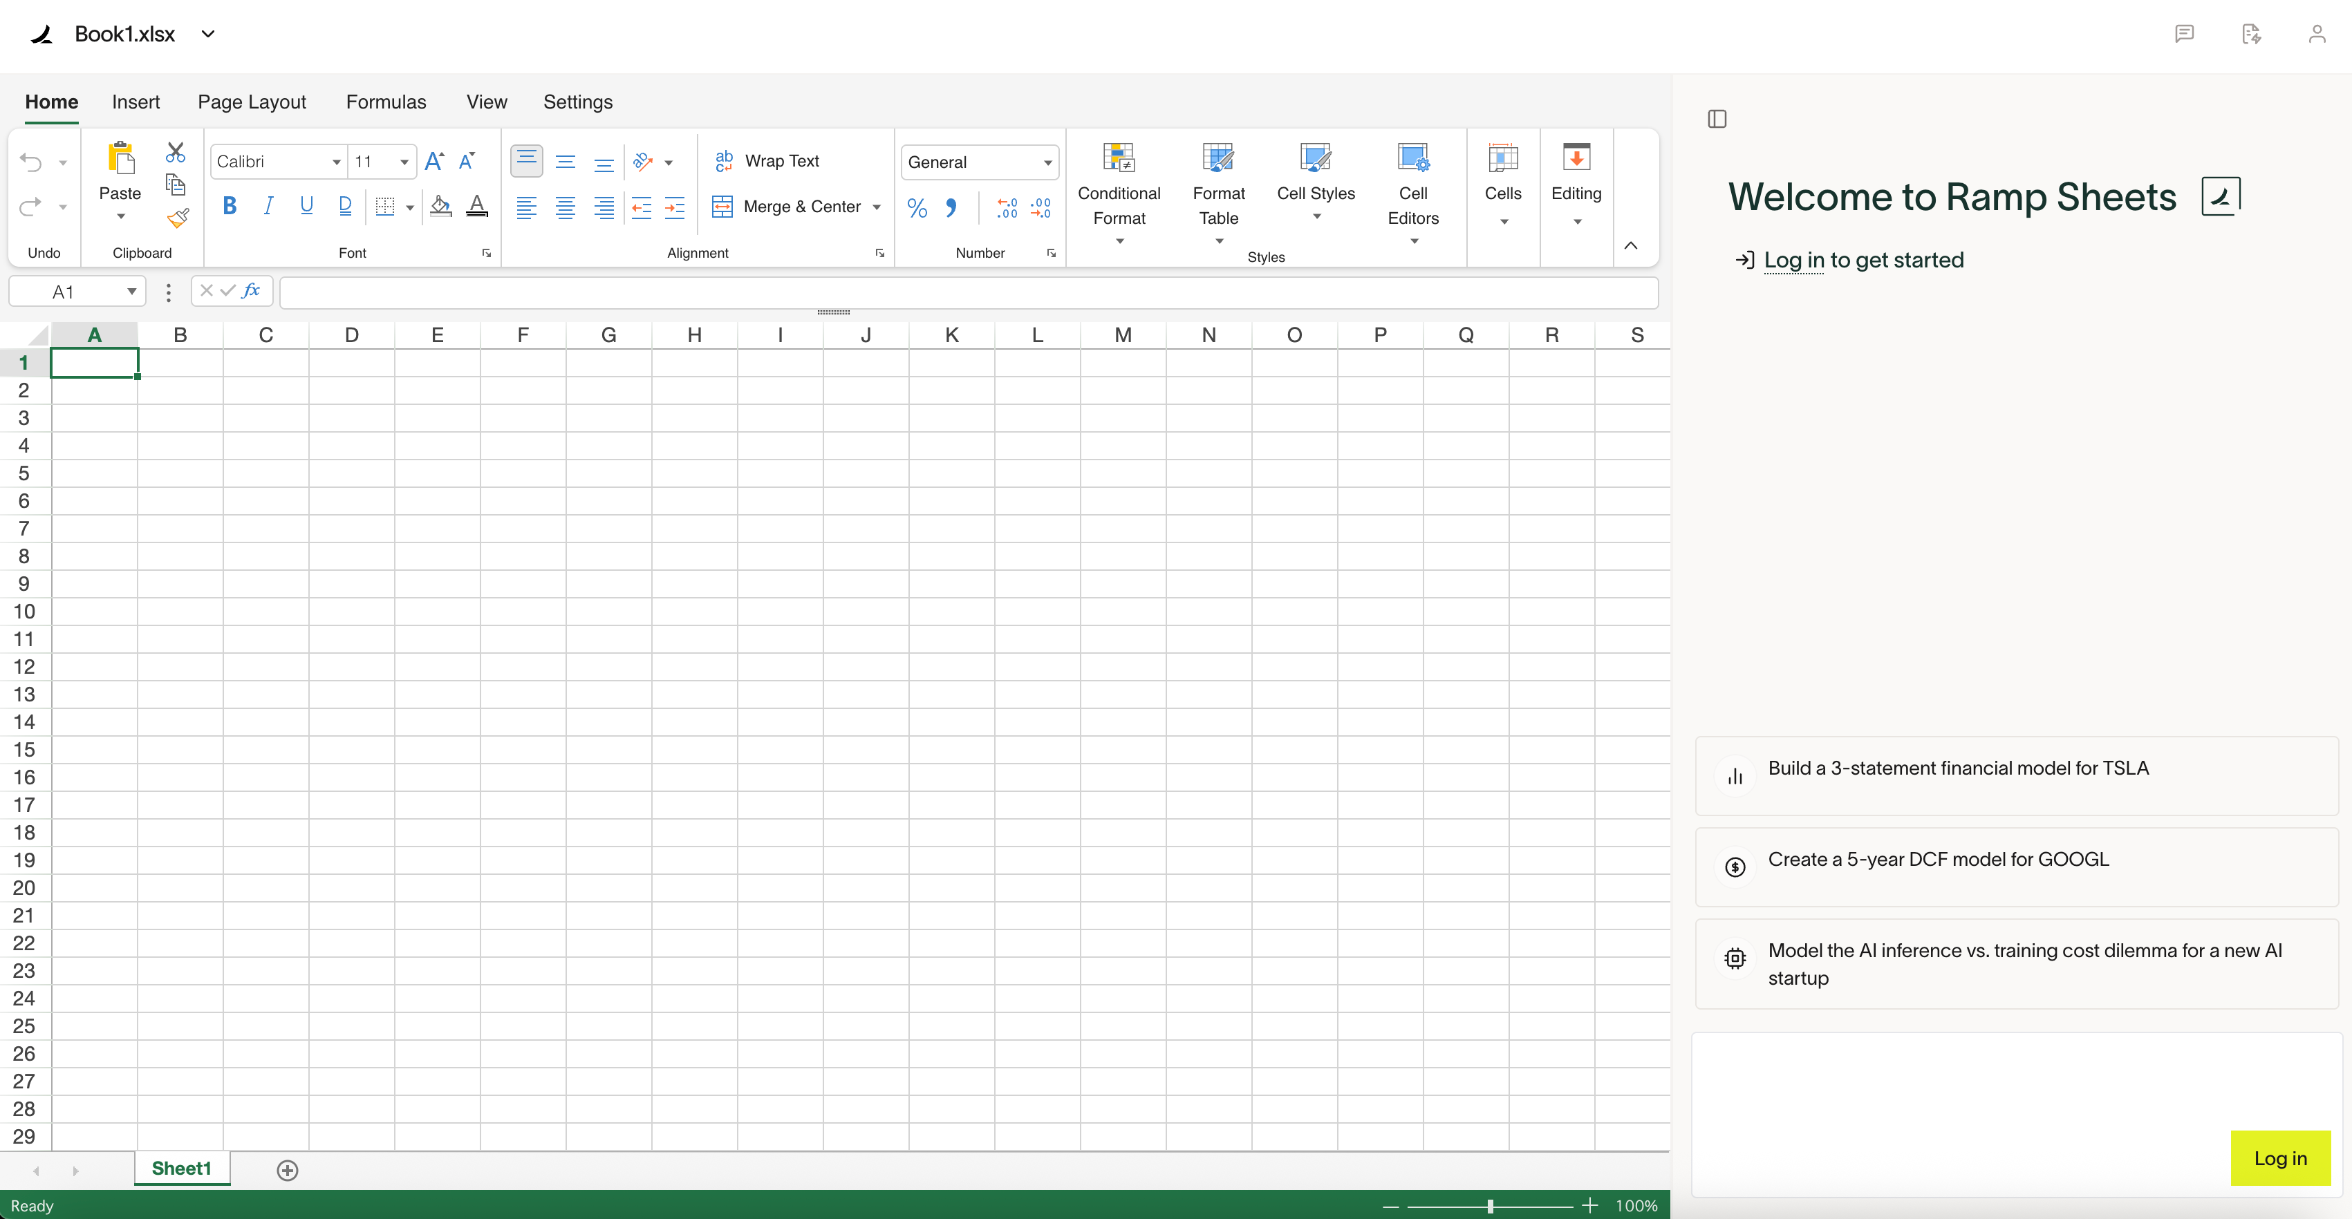
Task: Switch to the Formulas ribbon tab
Action: (x=385, y=102)
